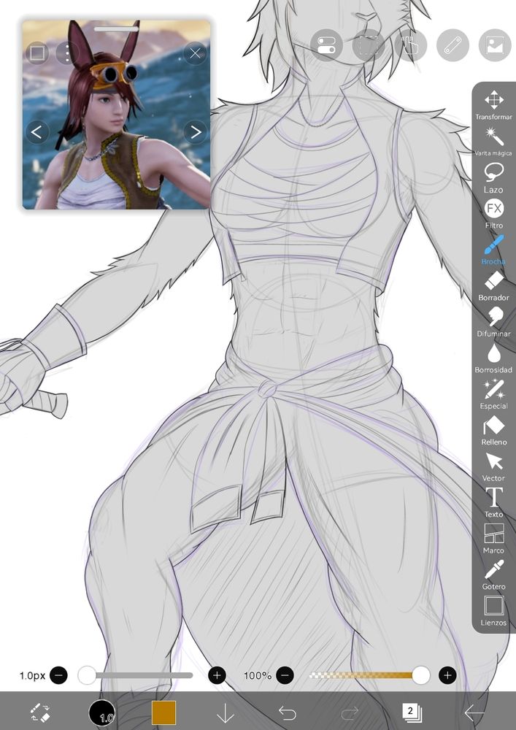
Task: Select the Lazo tool
Action: (x=493, y=177)
